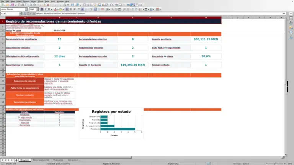Click the AutoFilter funnel icon
This screenshot has height=165, width=294.
95,5
